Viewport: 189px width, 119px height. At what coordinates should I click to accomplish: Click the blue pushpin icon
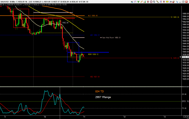[177, 2]
